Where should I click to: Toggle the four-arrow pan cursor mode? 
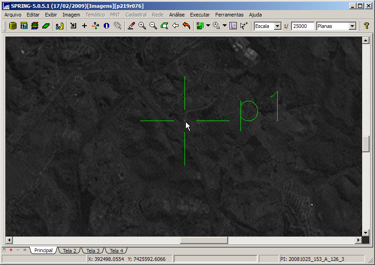point(95,26)
